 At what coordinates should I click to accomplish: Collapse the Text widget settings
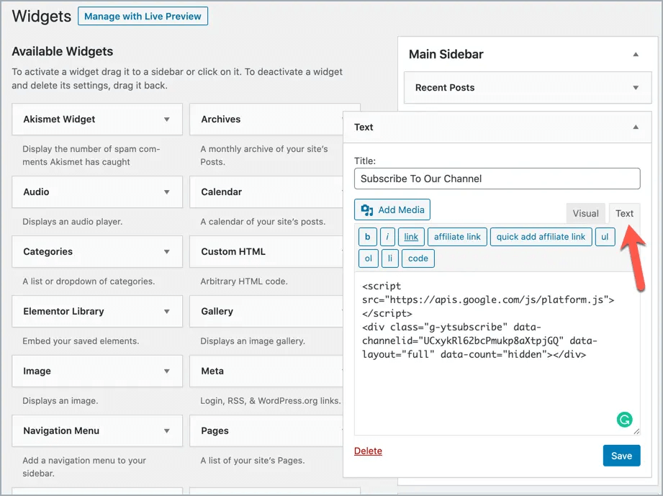pyautogui.click(x=635, y=127)
